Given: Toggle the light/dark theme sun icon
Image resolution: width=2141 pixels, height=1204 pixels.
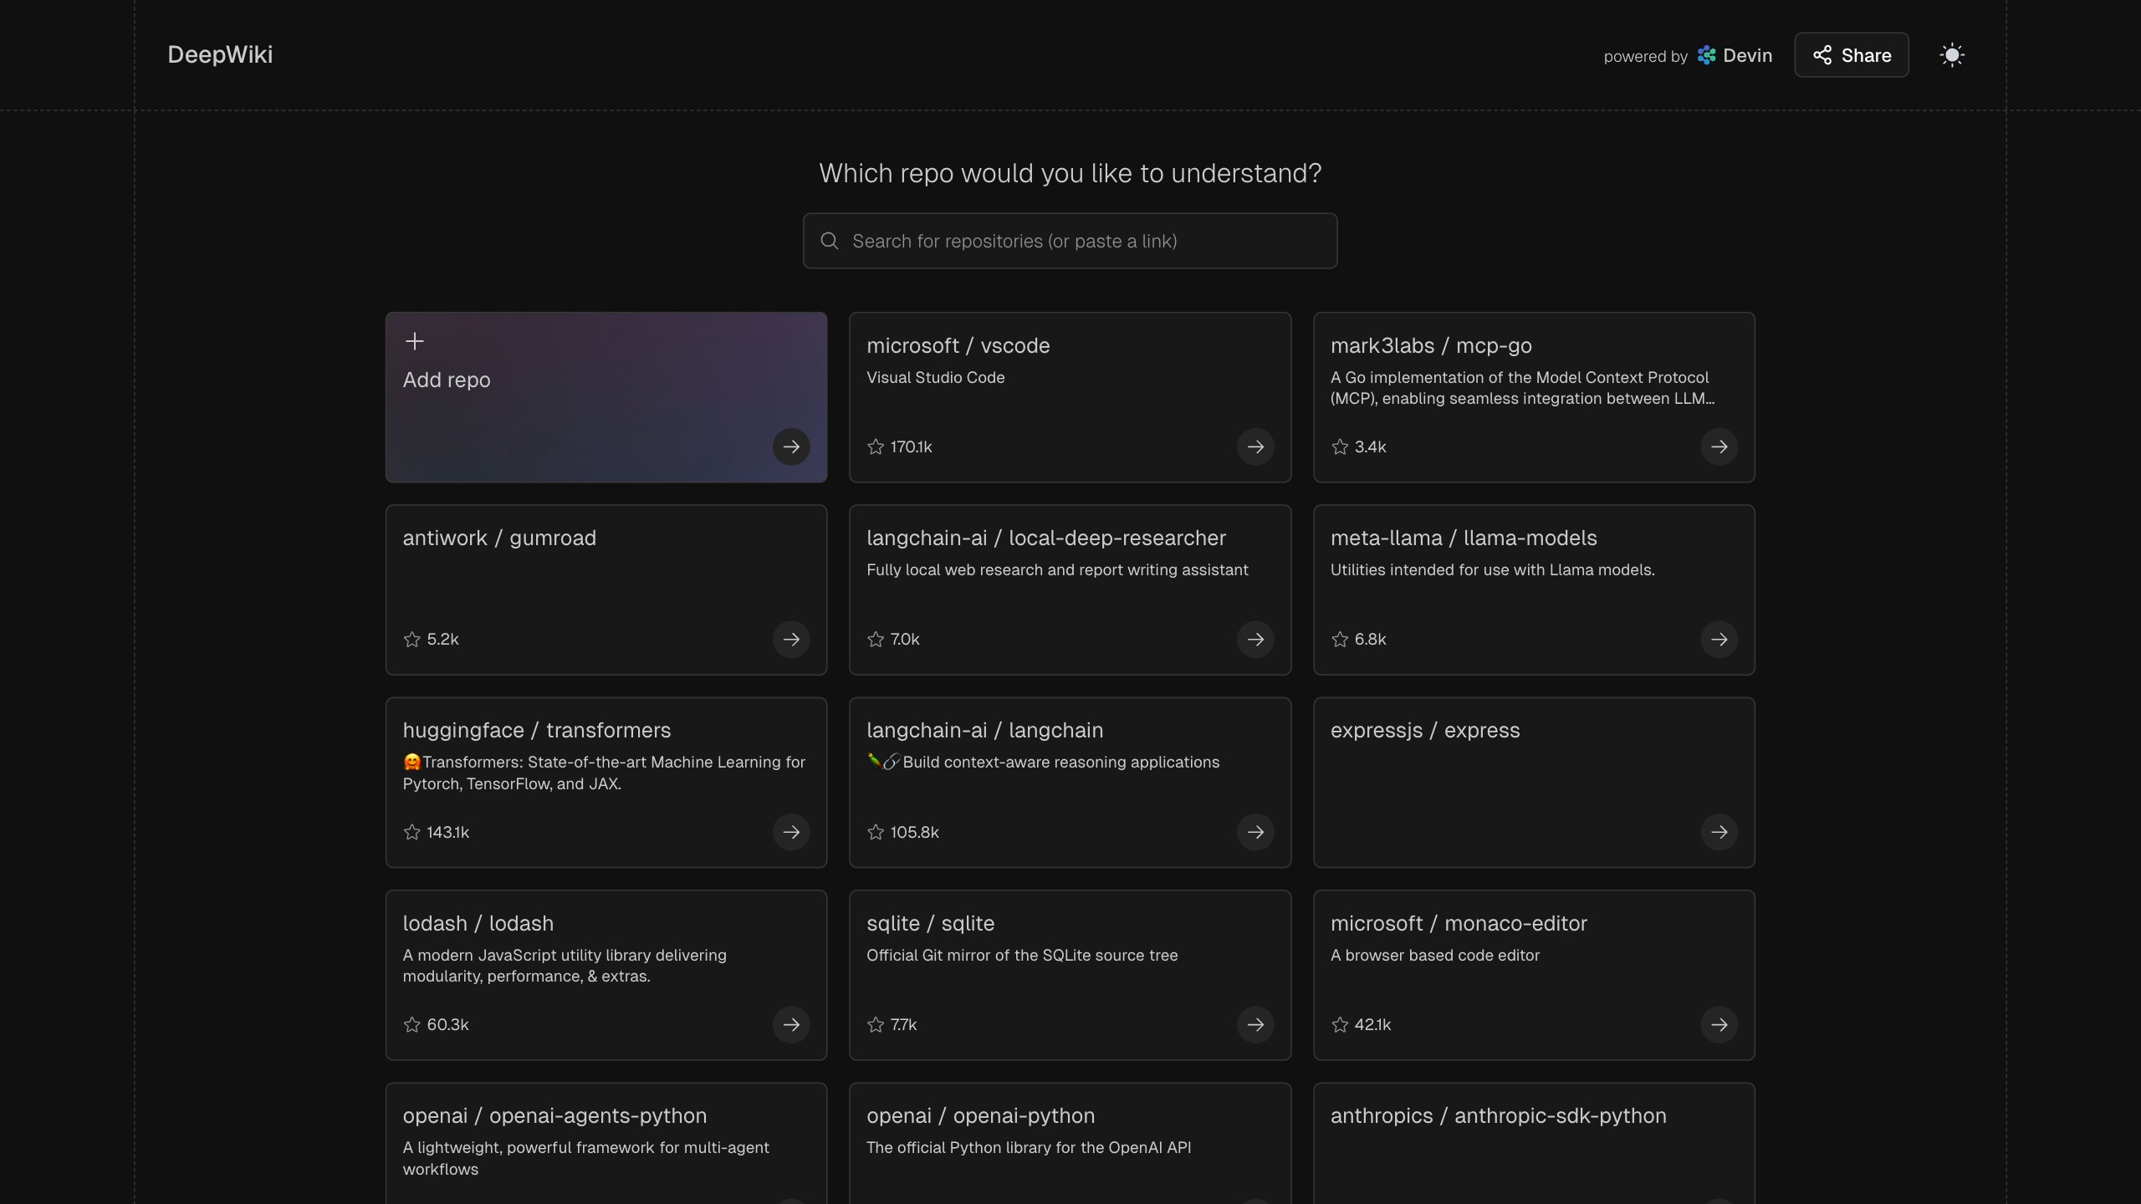Looking at the screenshot, I should (1951, 55).
